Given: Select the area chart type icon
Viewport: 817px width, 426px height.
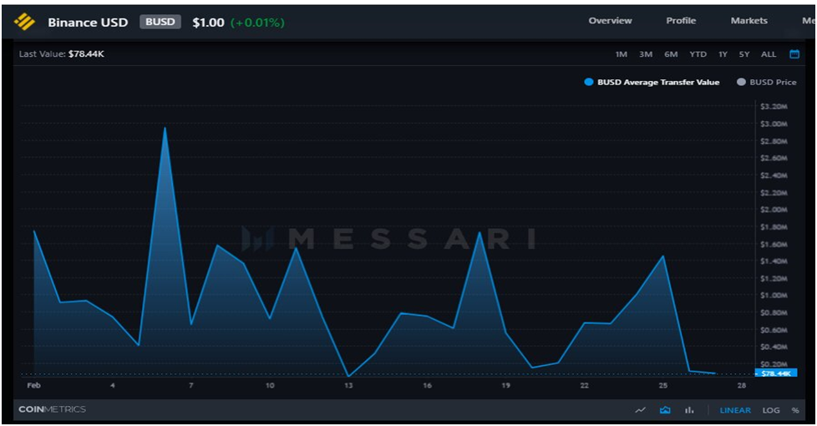Looking at the screenshot, I should [665, 410].
